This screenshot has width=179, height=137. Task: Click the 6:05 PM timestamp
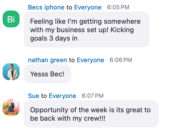coord(118,7)
